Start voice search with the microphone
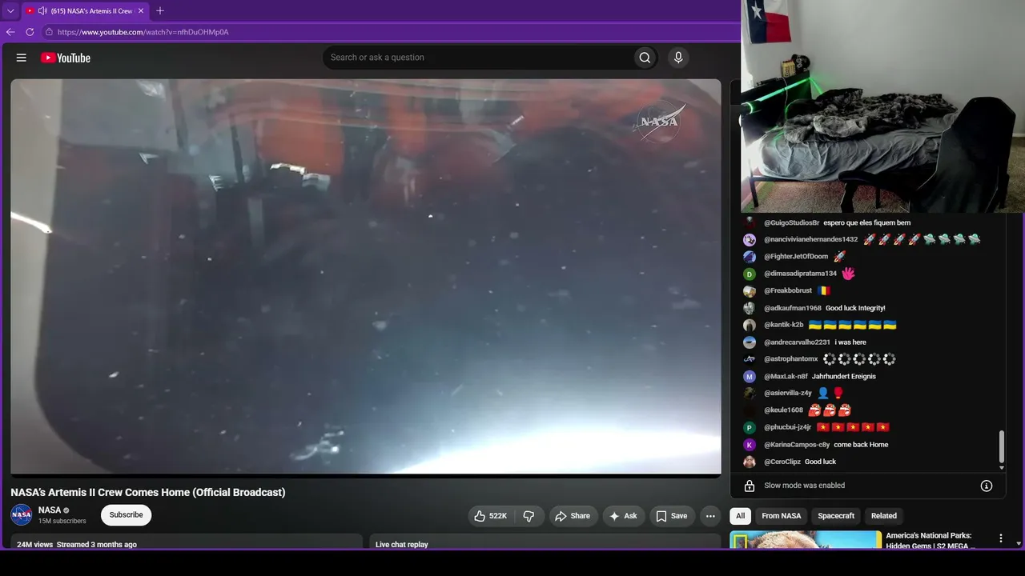Viewport: 1025px width, 576px height. [678, 58]
